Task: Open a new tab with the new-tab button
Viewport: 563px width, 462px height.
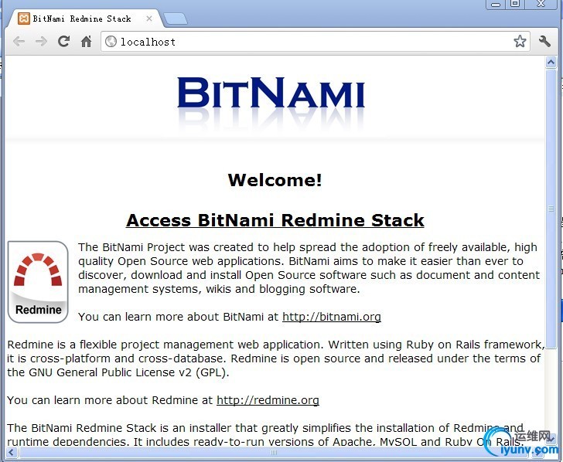Action: [x=176, y=19]
